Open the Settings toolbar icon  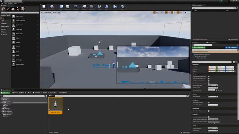point(75,7)
